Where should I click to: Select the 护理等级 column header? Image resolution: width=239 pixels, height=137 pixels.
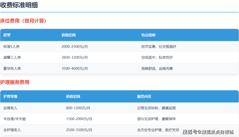coord(10,96)
